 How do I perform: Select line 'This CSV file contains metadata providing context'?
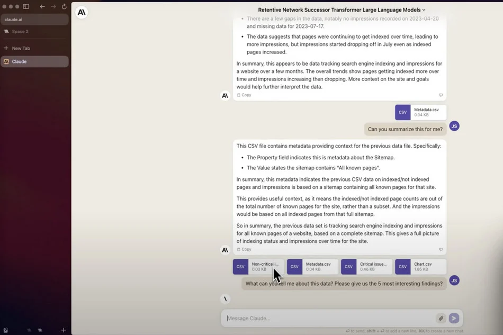(x=339, y=146)
